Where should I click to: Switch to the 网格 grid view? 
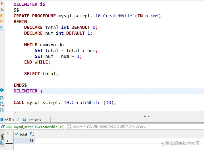click(x=2, y=139)
